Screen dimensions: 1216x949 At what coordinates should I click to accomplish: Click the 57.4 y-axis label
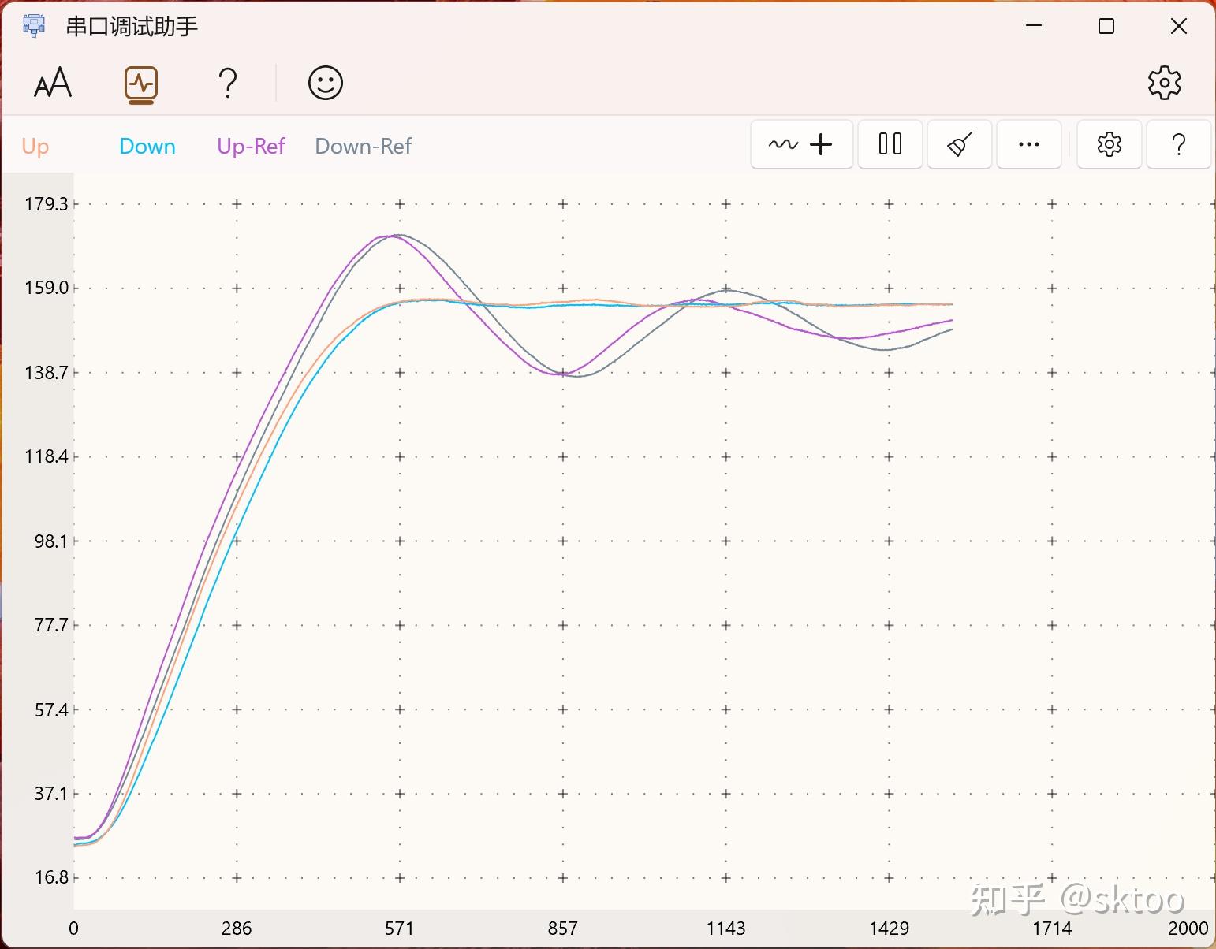[x=50, y=709]
